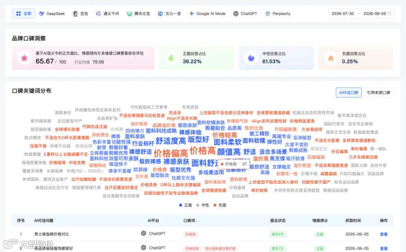
Task: Click the 价格高 37 tooltip in cloud
Action: click(x=234, y=164)
